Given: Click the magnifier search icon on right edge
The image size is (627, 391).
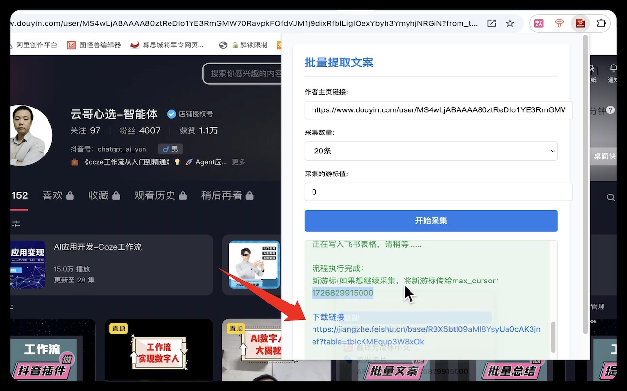Looking at the screenshot, I should click(x=610, y=197).
